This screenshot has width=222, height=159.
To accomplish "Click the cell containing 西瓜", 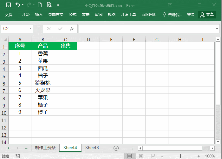I will coord(42,68).
